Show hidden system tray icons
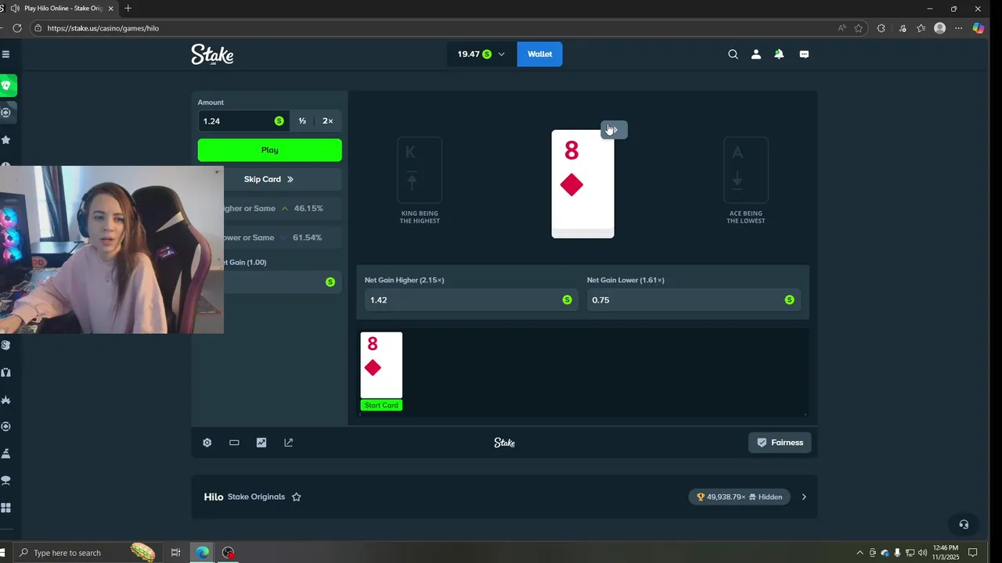Viewport: 1002px width, 563px height. tap(860, 553)
